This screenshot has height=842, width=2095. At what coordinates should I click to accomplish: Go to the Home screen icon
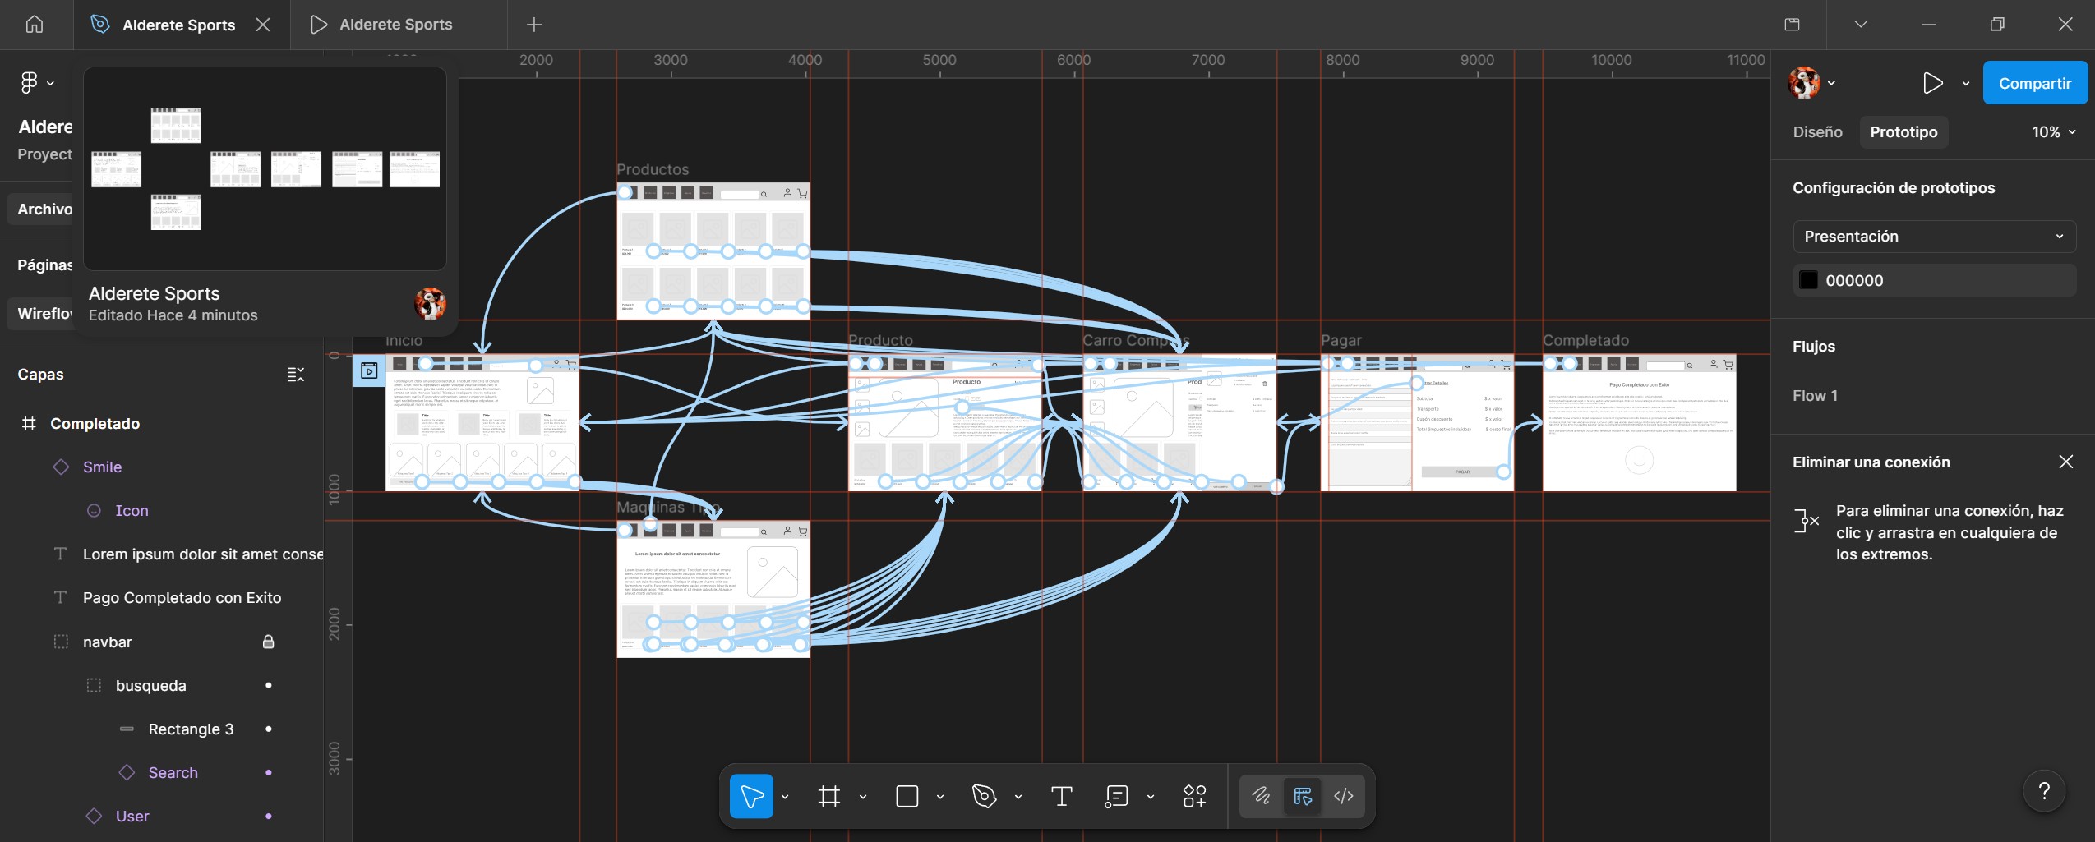35,25
